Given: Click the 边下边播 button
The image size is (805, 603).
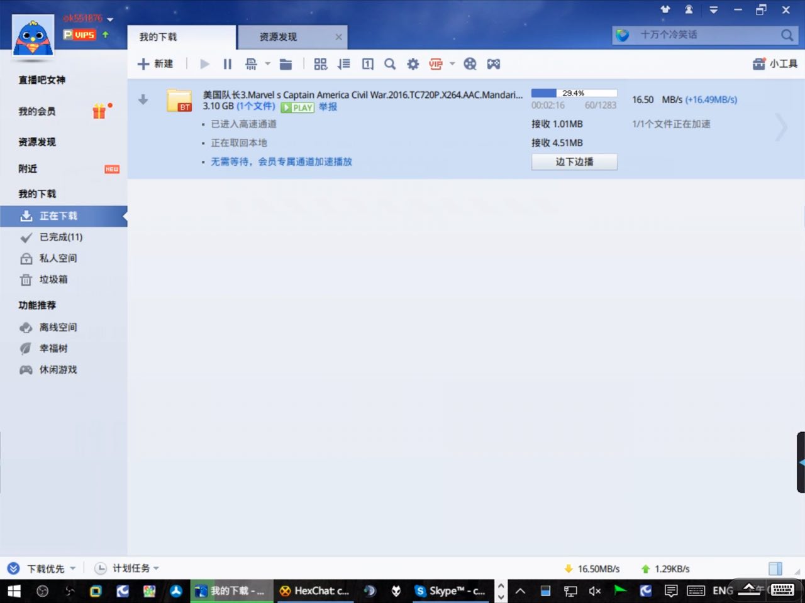Looking at the screenshot, I should point(574,161).
